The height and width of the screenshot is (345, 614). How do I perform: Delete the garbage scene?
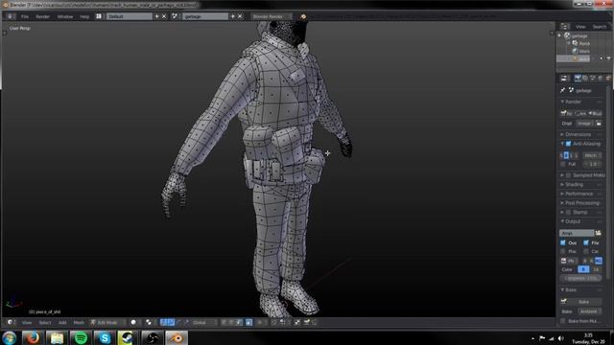[240, 16]
